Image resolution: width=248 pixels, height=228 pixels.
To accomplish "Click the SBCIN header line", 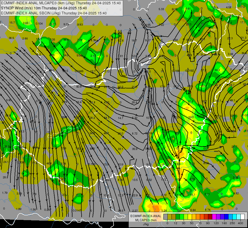I will click(x=54, y=13).
